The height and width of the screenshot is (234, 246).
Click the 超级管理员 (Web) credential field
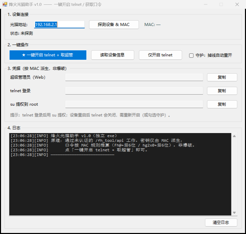pyautogui.click(x=134, y=77)
